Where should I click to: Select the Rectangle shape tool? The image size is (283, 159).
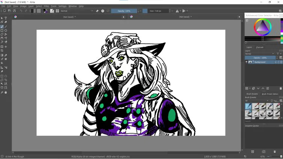pyautogui.click(x=2, y=30)
